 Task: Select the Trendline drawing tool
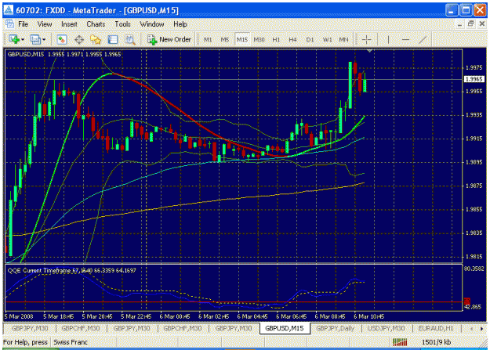(423, 40)
